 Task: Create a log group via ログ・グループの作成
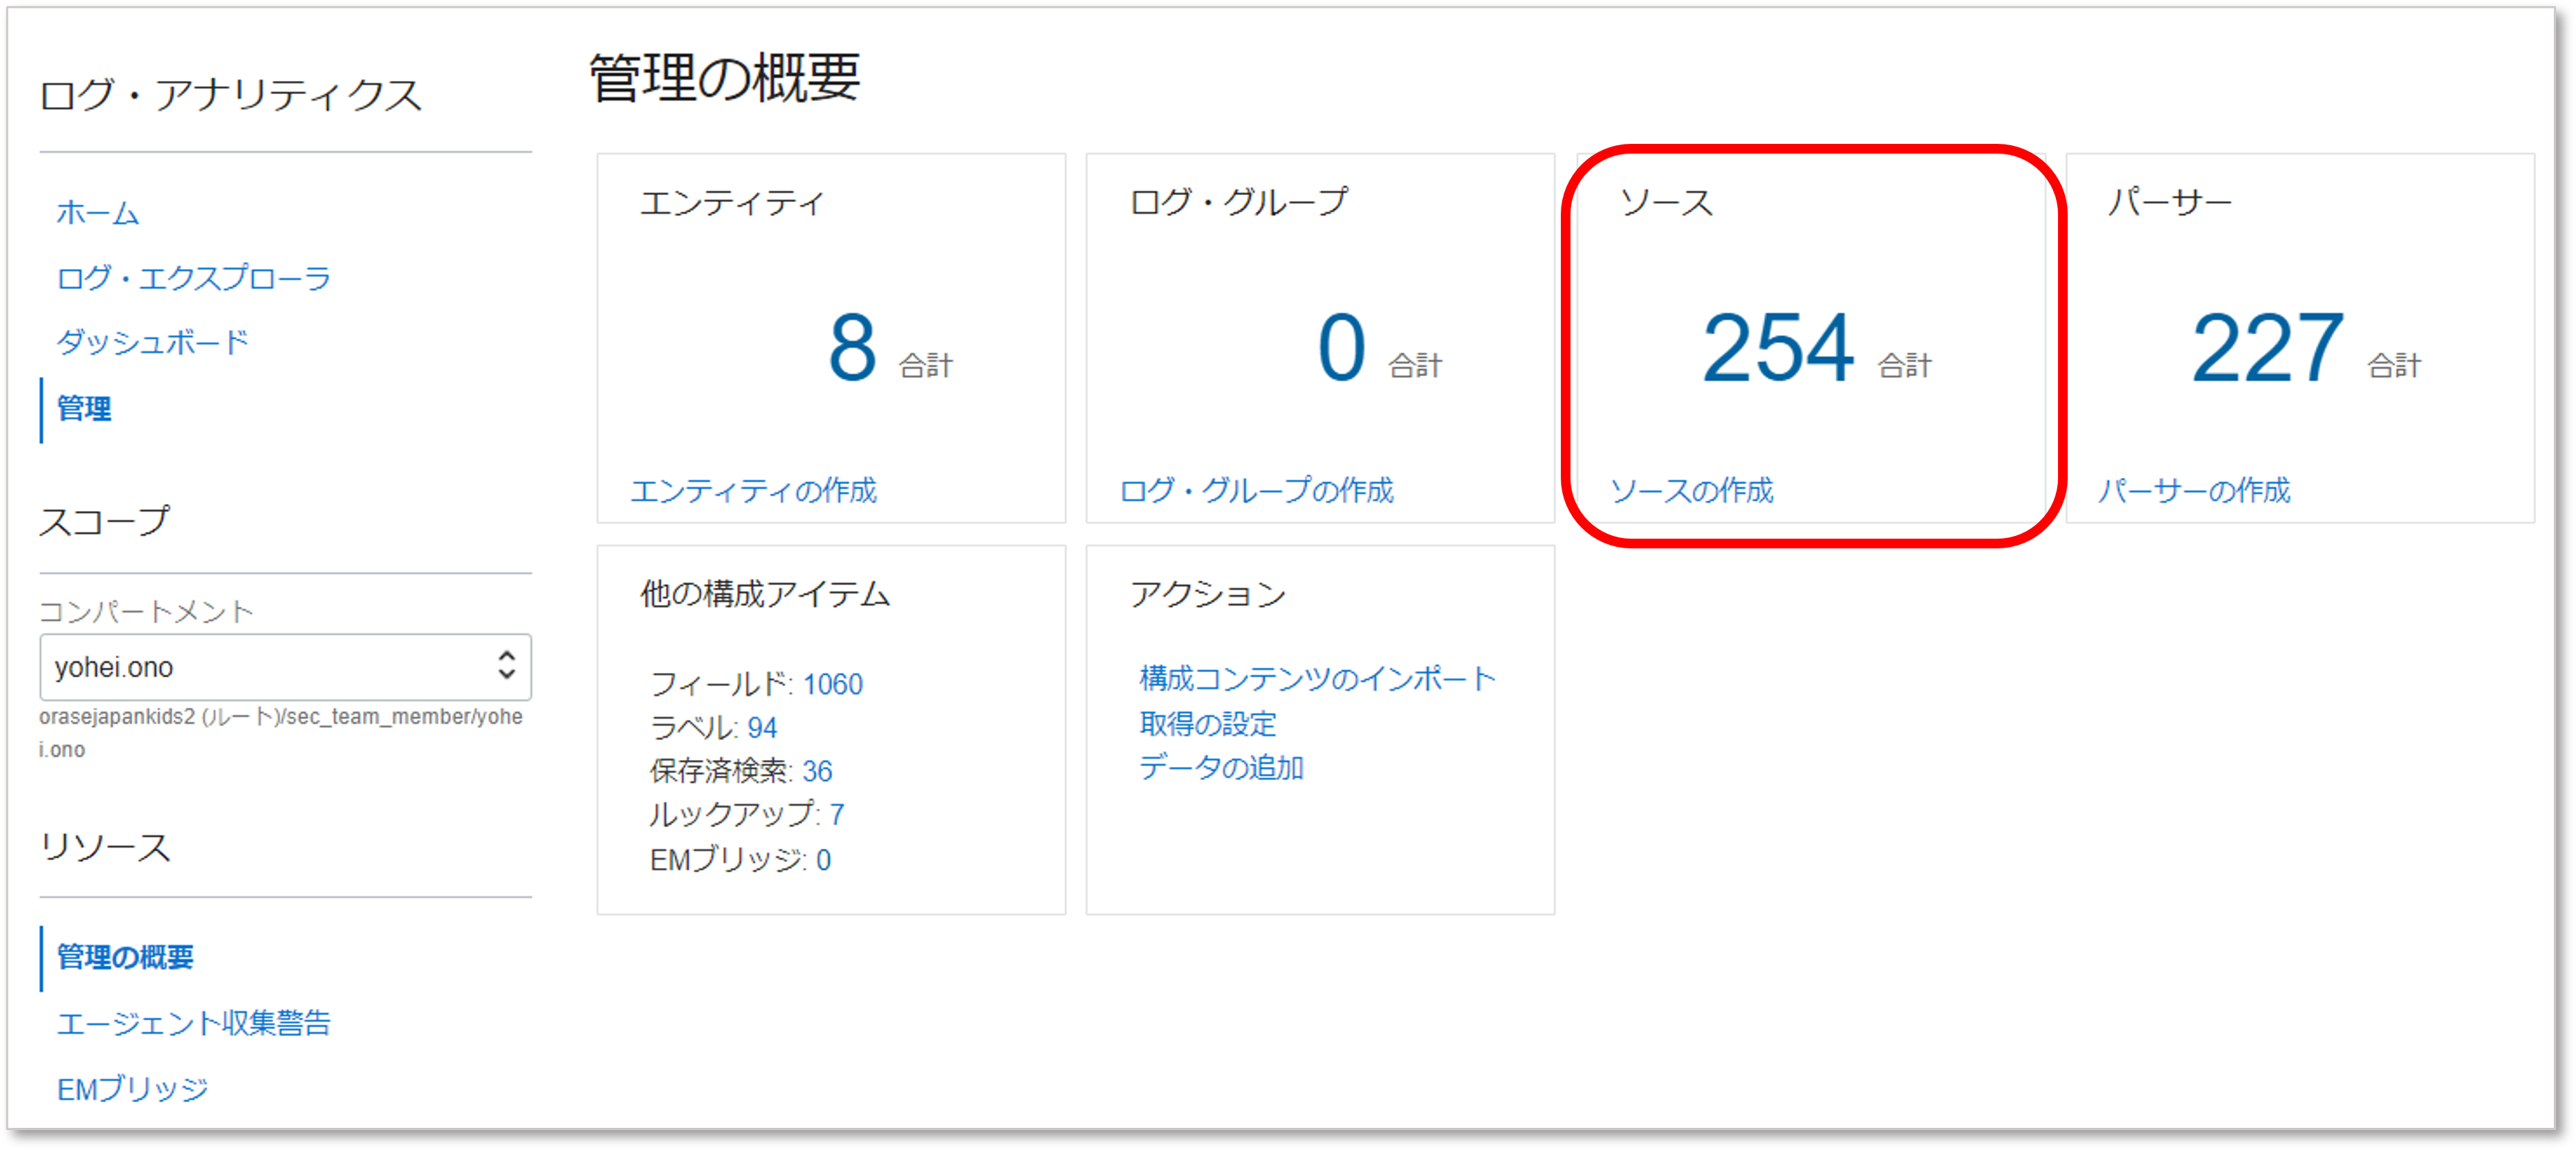(1261, 491)
